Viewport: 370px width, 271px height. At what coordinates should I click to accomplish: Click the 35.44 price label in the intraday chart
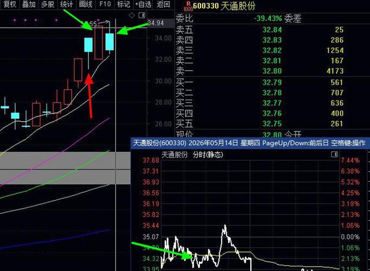[x=151, y=225]
